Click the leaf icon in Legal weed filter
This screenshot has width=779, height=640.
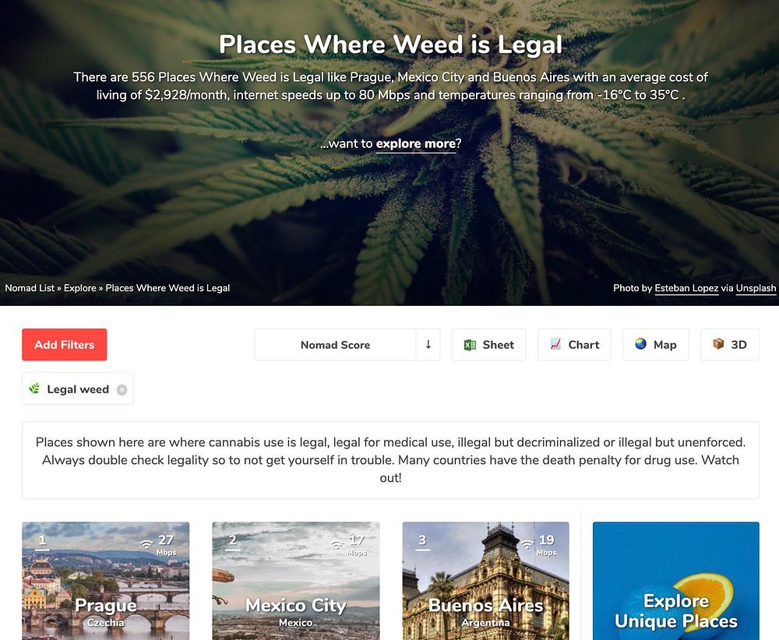34,389
